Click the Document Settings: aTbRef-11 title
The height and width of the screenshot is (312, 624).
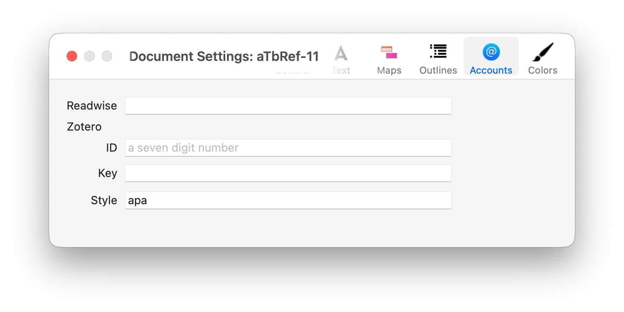(x=224, y=57)
